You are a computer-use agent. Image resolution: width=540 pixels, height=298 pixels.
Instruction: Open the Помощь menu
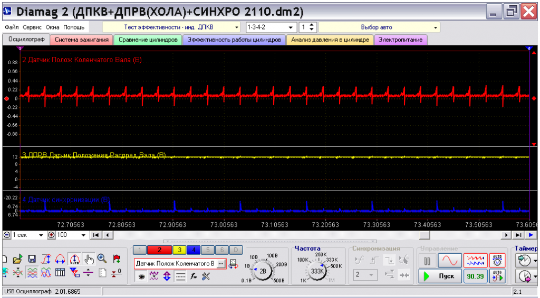[x=74, y=27]
